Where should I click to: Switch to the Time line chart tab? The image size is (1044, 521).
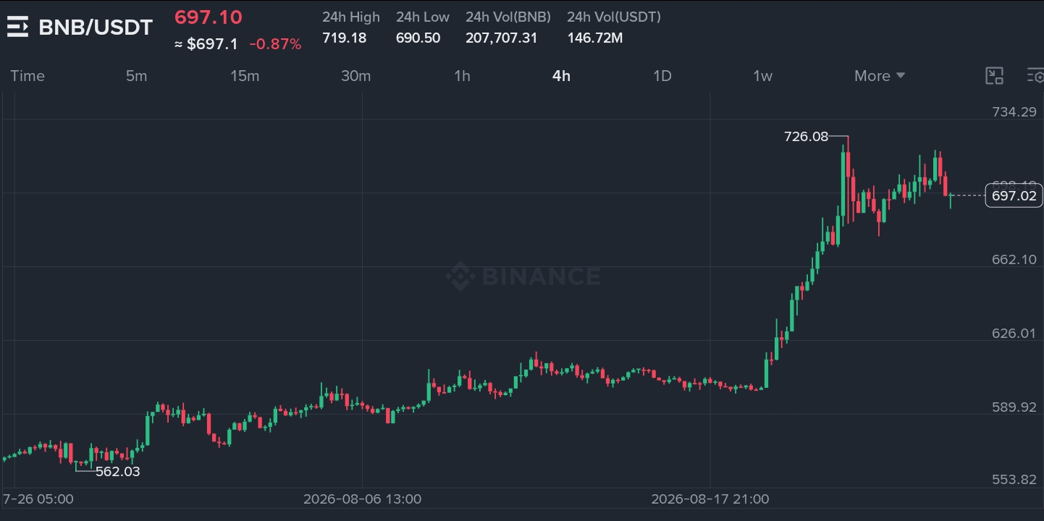(x=28, y=76)
